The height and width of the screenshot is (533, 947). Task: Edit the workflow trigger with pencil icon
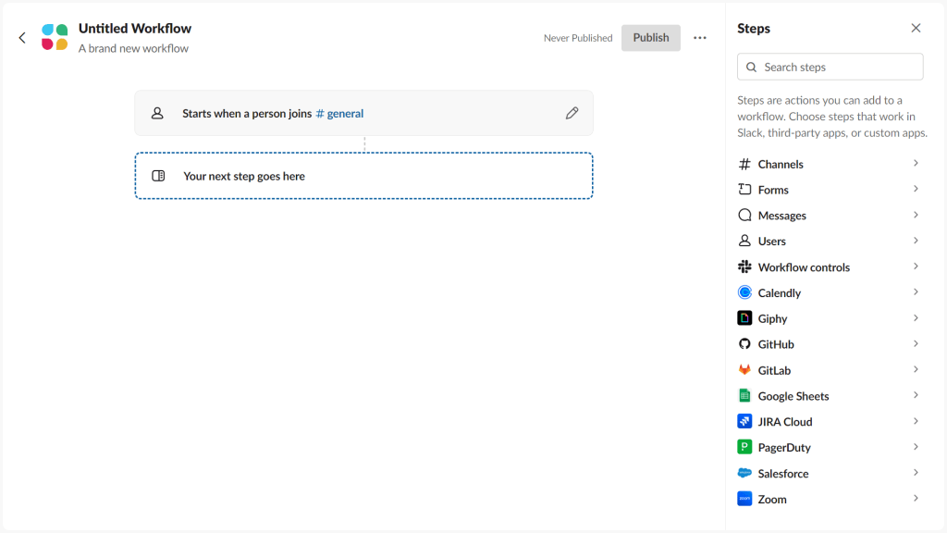click(572, 112)
